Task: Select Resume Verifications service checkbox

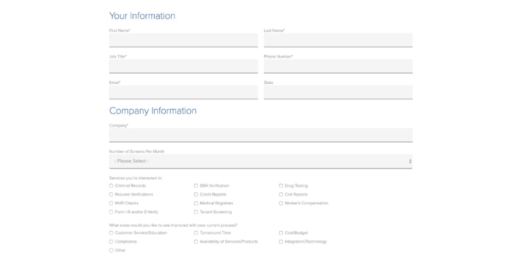Action: pyautogui.click(x=111, y=195)
